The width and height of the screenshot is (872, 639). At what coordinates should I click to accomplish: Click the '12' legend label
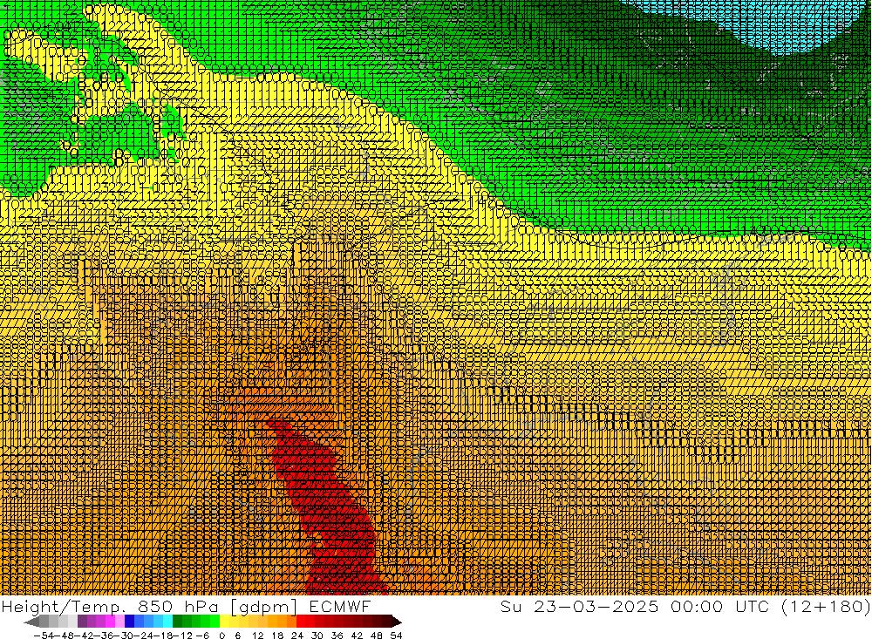pos(257,635)
